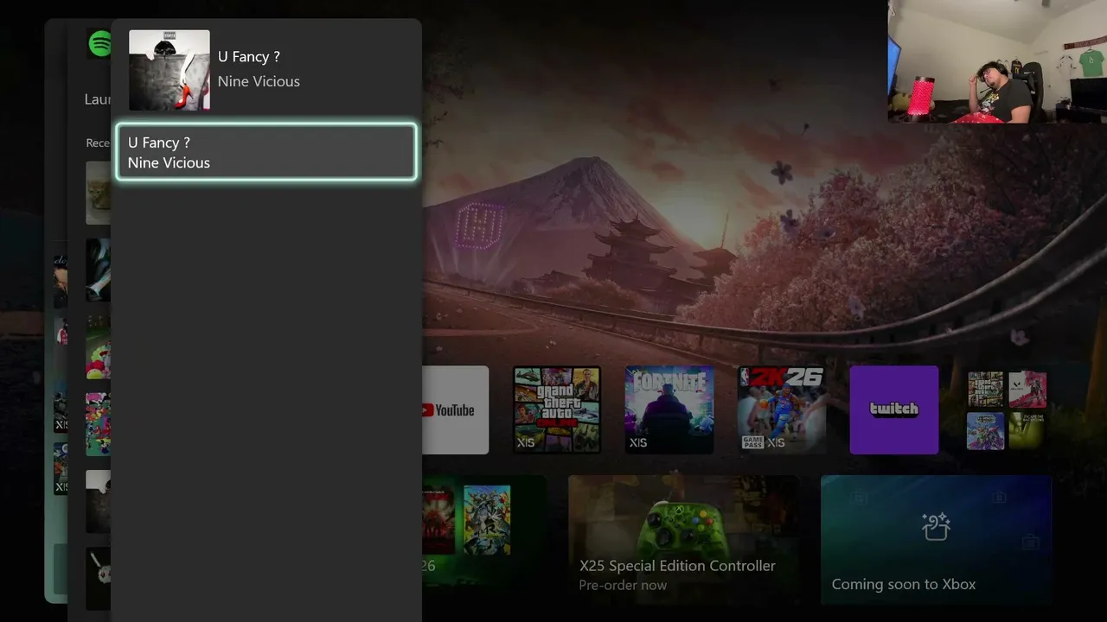The height and width of the screenshot is (622, 1107).
Task: Open the X25 Special Edition Controller card
Action: click(683, 539)
